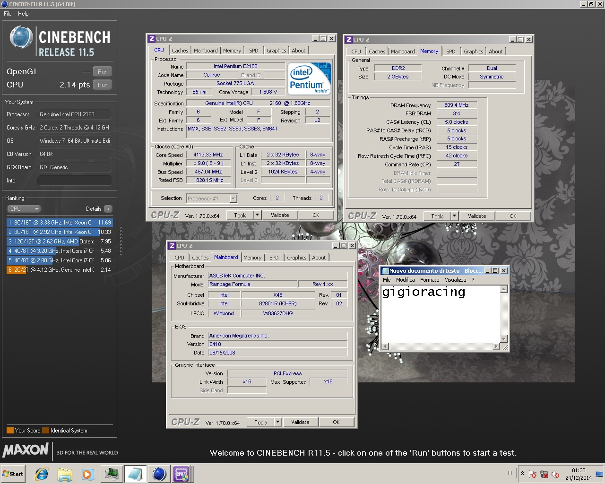Select ranking row '8C/16T @ 2.92 GHz, Intel Xeon'
Screen dimensions: 605x484
60,232
